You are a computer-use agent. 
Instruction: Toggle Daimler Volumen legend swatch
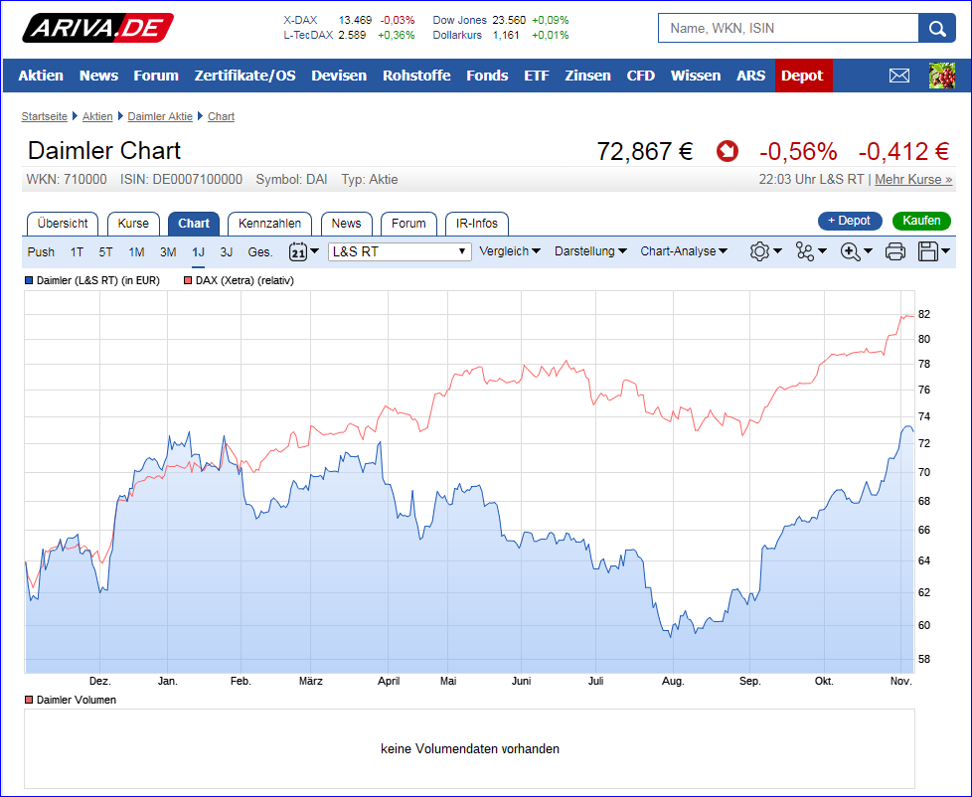pos(29,700)
